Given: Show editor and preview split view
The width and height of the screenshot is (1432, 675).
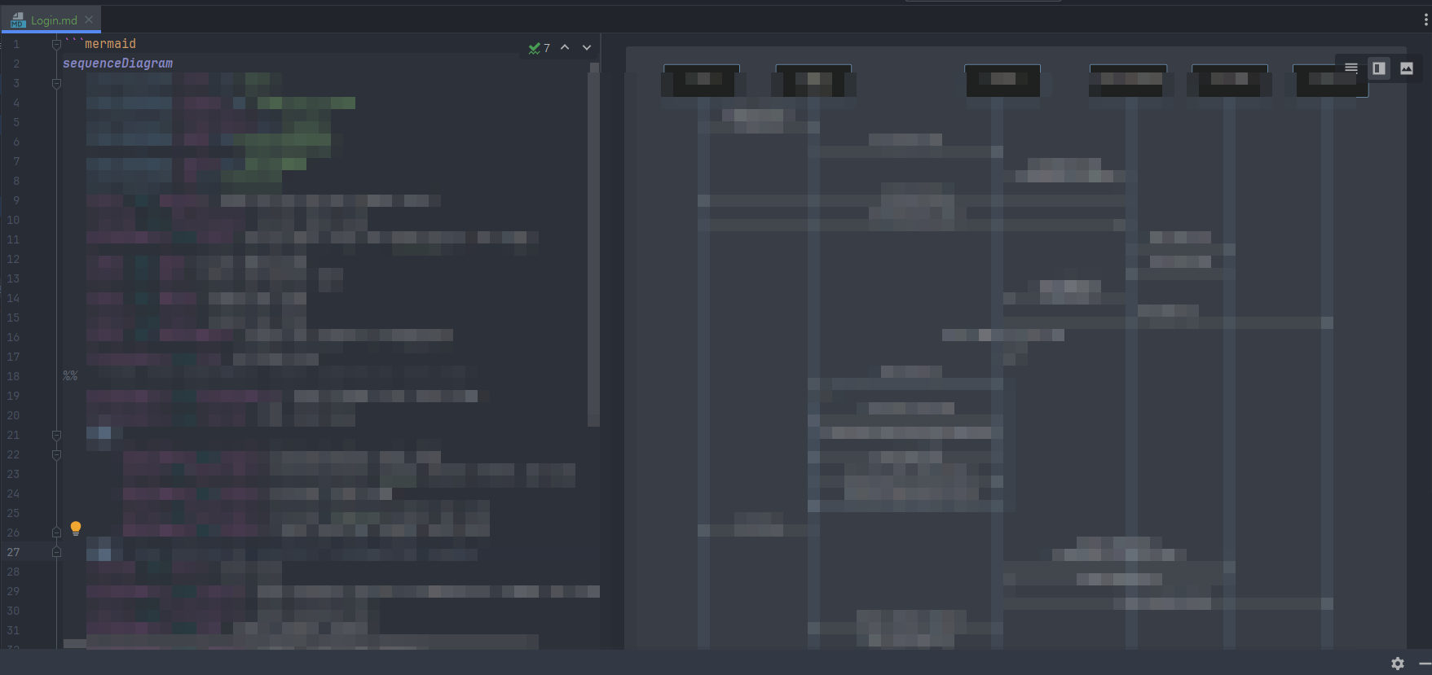Looking at the screenshot, I should click(x=1379, y=68).
